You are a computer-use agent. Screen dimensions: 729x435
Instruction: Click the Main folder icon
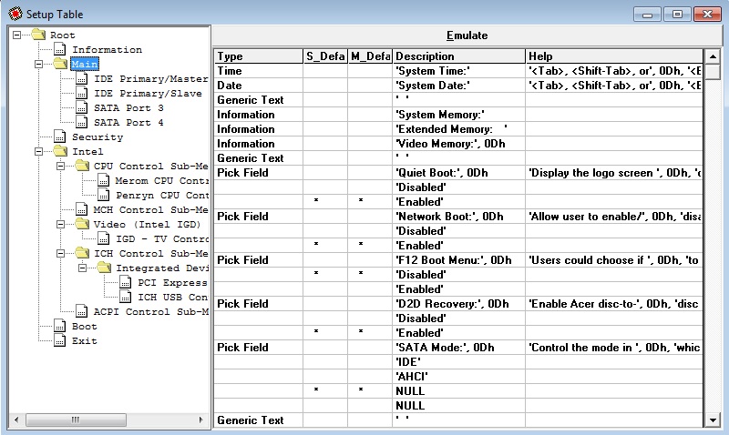[x=60, y=64]
